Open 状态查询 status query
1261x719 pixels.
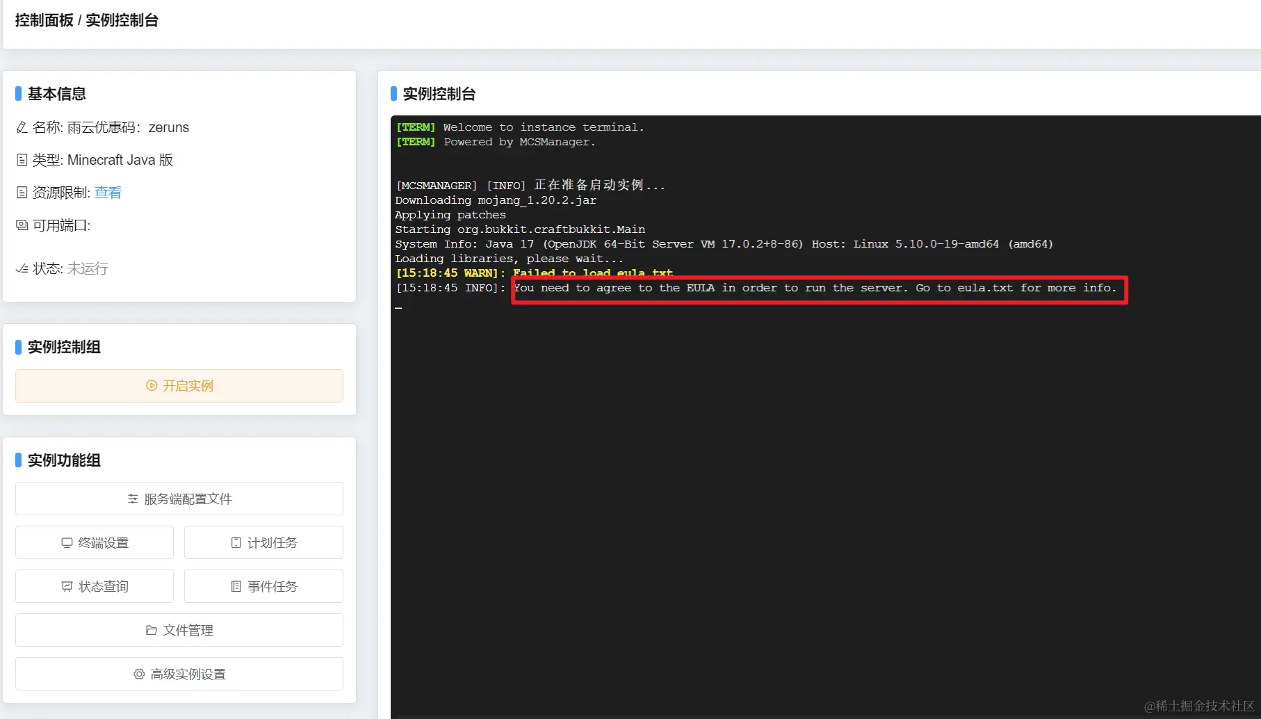tap(95, 587)
